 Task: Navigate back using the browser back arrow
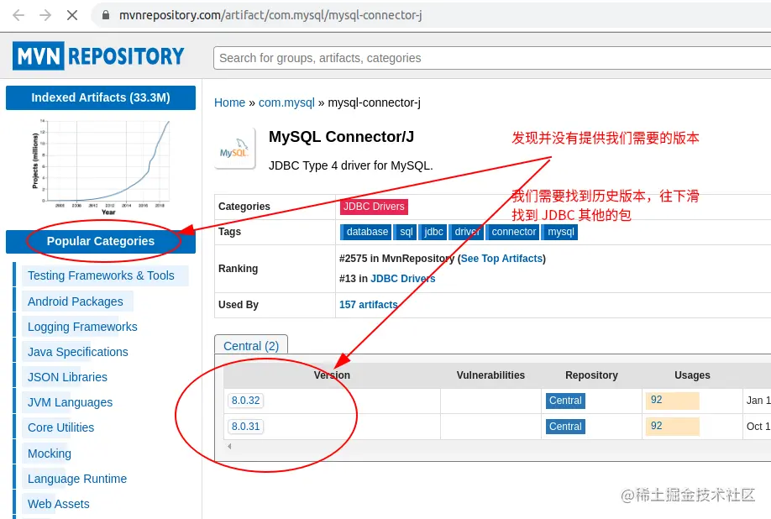click(x=17, y=15)
